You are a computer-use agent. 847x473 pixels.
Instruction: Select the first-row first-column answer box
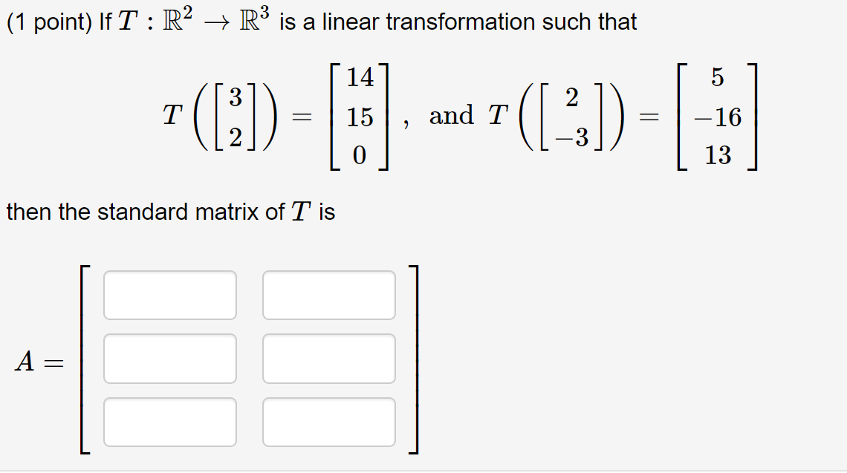pyautogui.click(x=170, y=295)
